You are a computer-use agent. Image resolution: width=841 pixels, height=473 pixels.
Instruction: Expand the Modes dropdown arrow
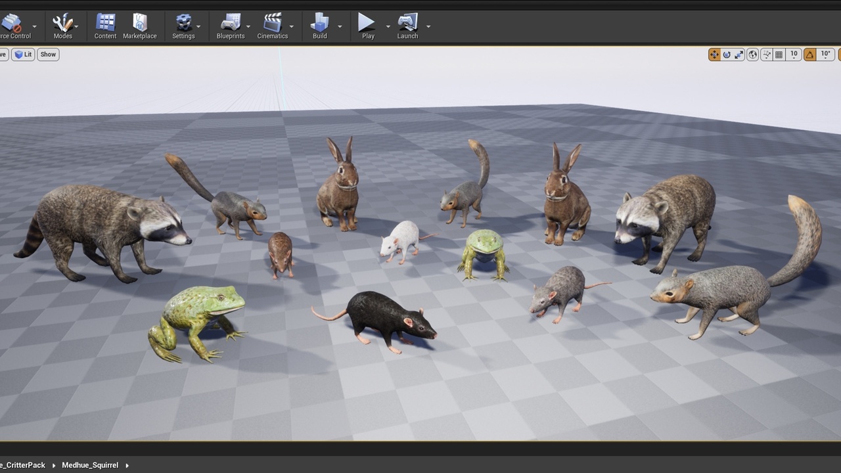click(77, 27)
